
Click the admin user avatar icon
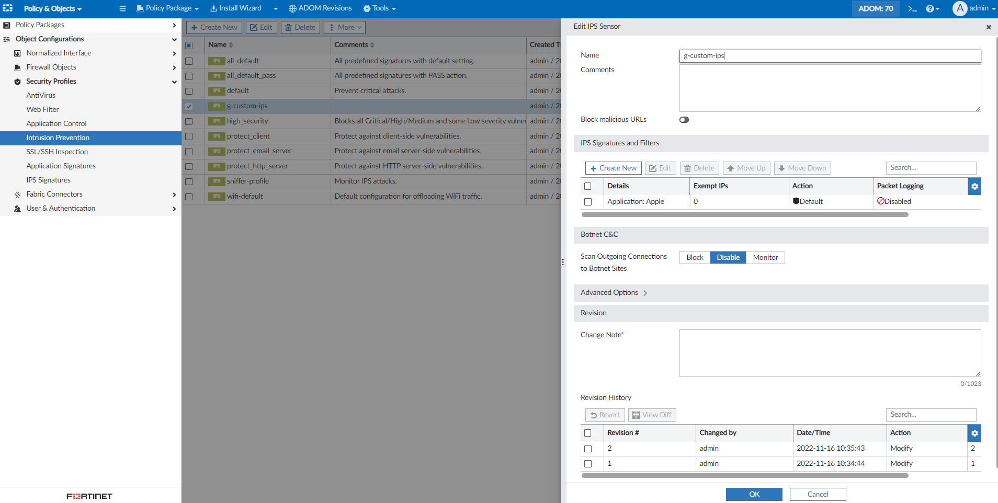tap(959, 8)
